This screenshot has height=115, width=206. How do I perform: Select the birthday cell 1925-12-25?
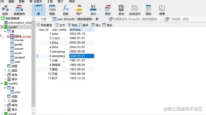point(81,78)
